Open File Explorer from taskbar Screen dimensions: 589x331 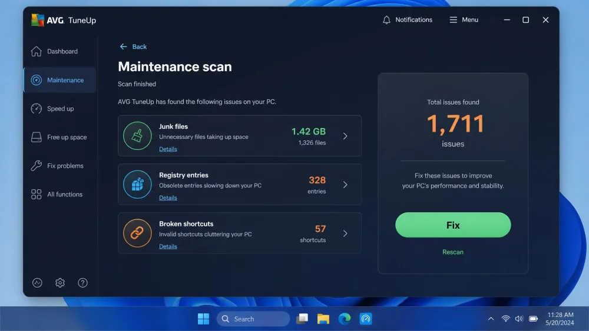click(x=323, y=319)
